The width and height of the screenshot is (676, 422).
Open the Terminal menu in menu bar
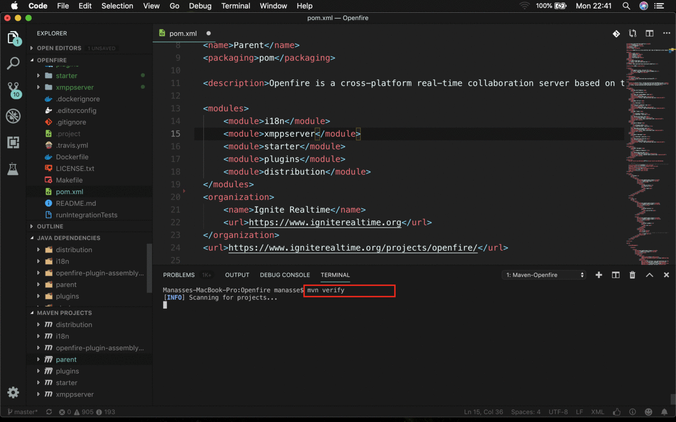tap(236, 6)
